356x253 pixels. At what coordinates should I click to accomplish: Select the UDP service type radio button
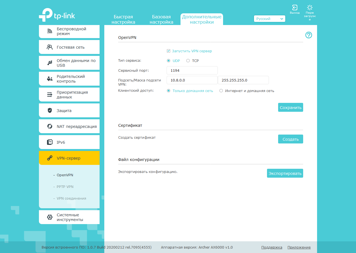tap(169, 61)
